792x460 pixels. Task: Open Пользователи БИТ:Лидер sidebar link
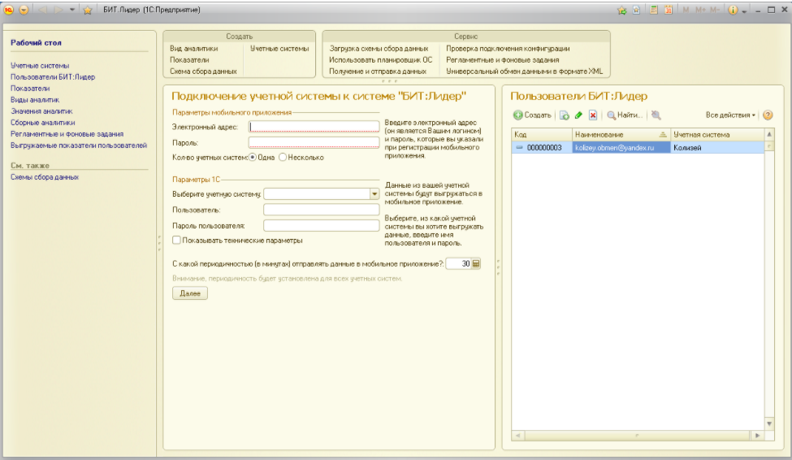pyautogui.click(x=53, y=77)
